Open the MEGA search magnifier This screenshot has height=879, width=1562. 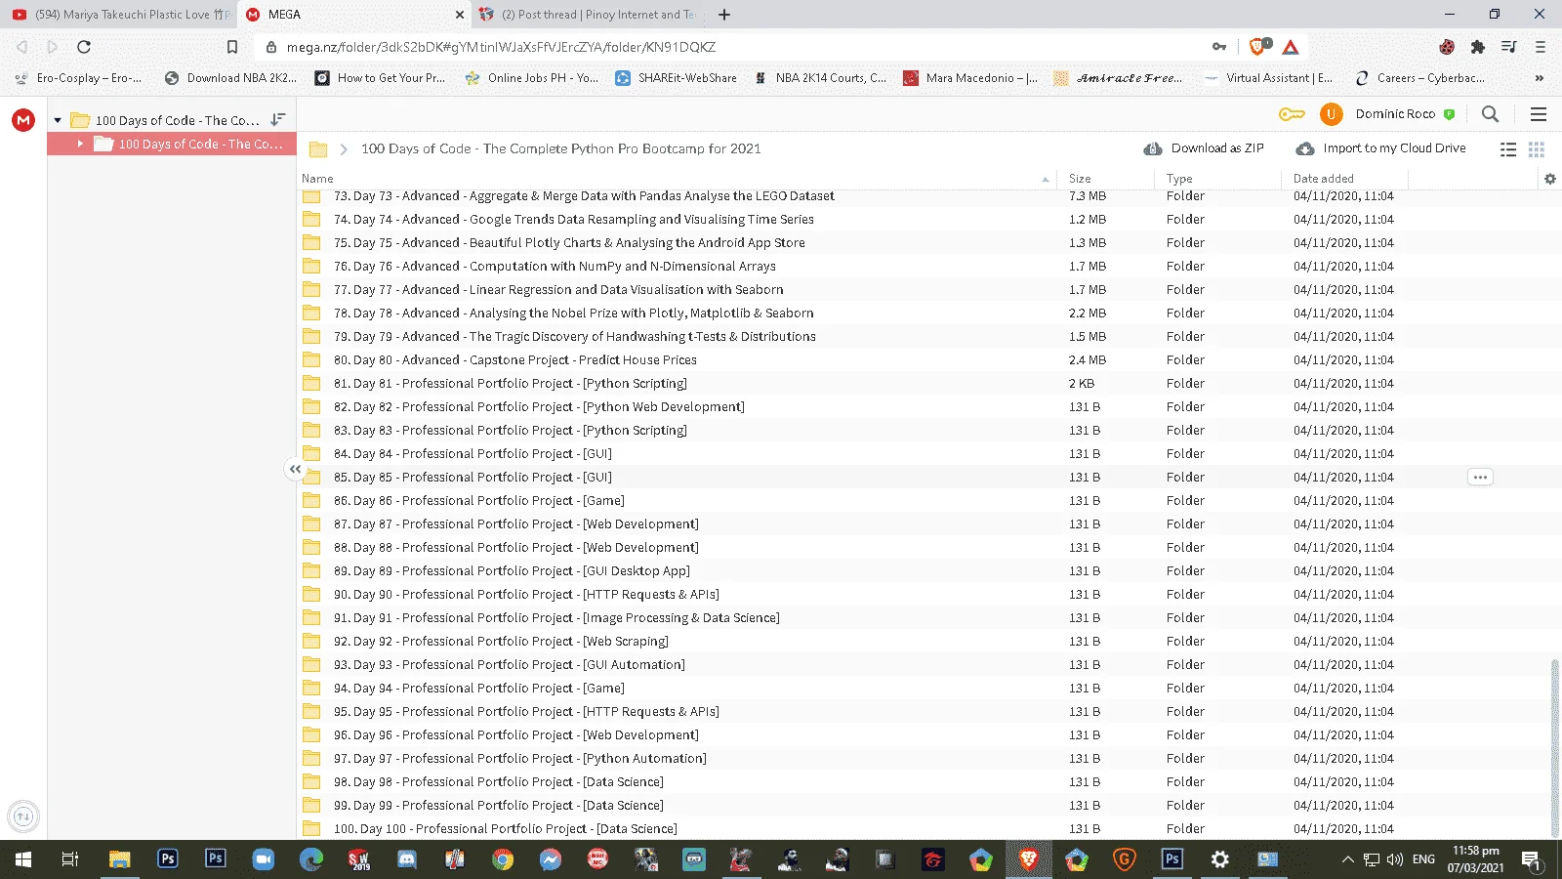[1490, 114]
